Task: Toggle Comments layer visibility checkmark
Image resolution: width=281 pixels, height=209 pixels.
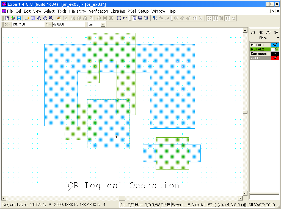Action: 275,54
